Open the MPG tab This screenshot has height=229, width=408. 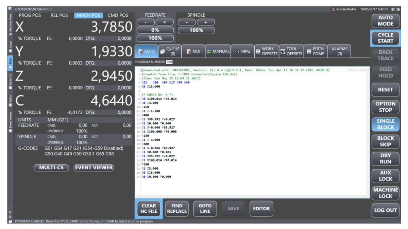pos(242,51)
